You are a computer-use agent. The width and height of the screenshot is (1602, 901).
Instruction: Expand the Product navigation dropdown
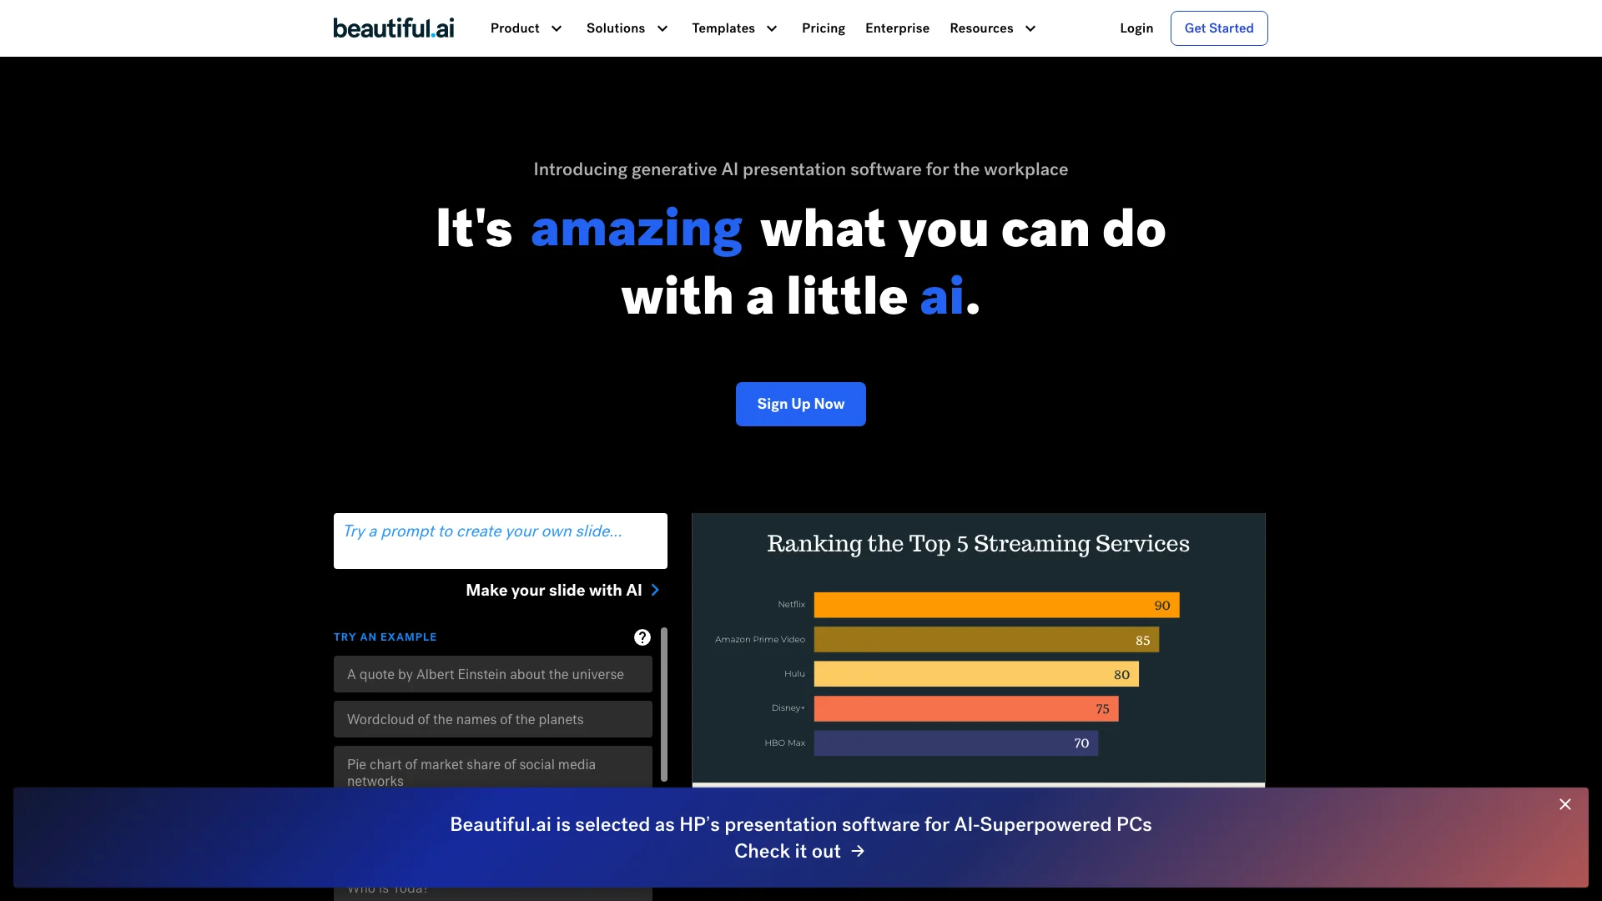point(526,28)
